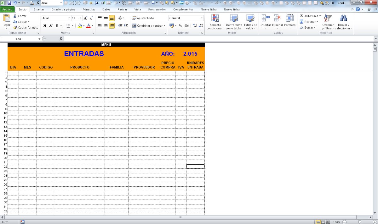The width and height of the screenshot is (378, 224).
Task: Switch to Fórmulas tab
Action: 89,9
